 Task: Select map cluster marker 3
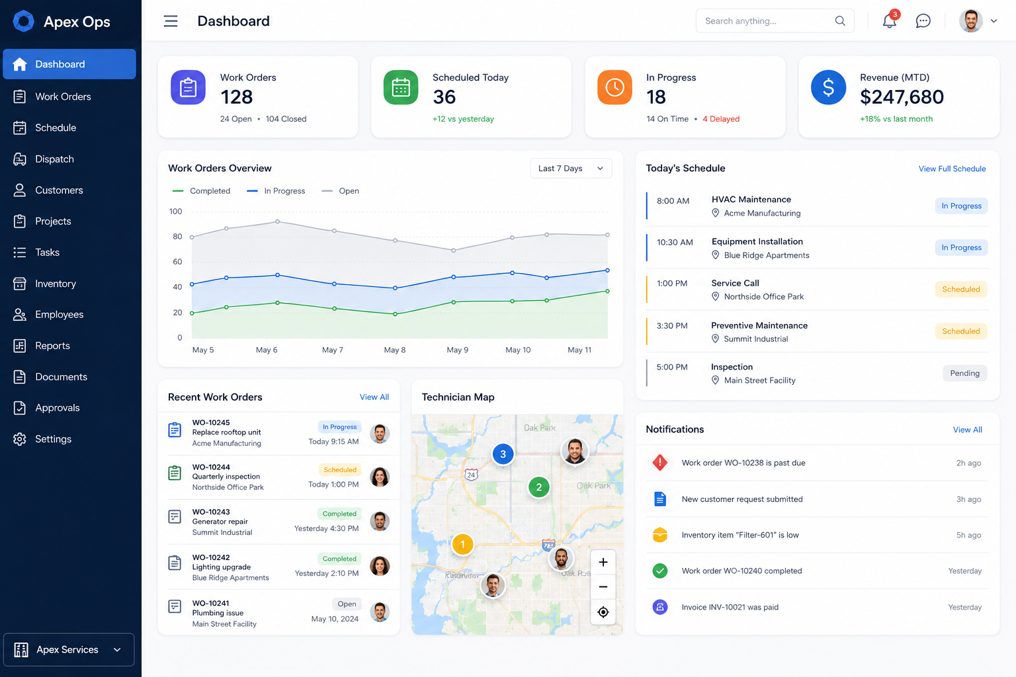tap(503, 454)
